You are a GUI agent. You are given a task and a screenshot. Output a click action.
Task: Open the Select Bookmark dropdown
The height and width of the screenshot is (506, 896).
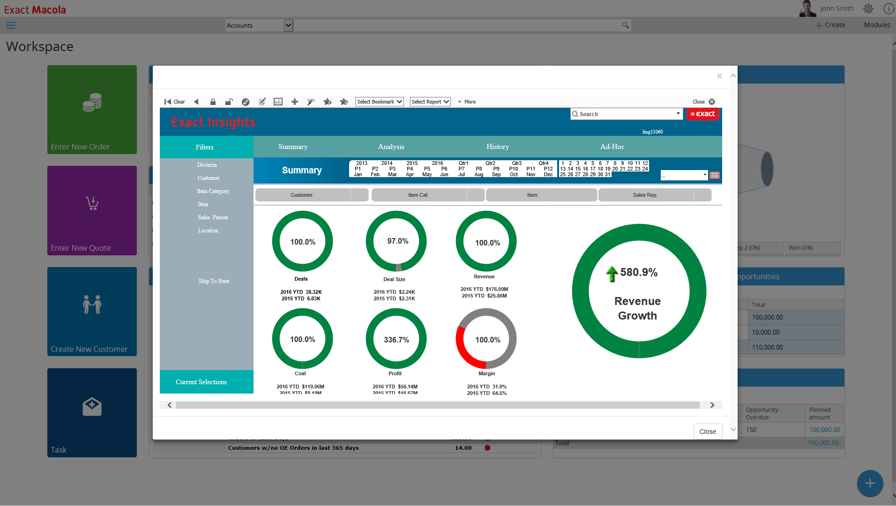380,102
